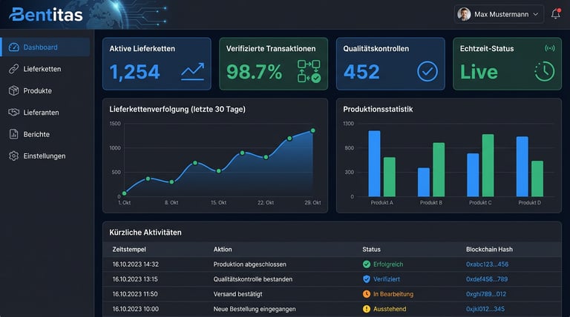Click the 98.7% value
Screen dimensions: 570x317
(x=254, y=72)
